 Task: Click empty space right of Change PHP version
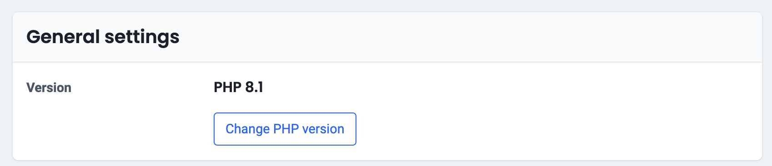coord(546,129)
